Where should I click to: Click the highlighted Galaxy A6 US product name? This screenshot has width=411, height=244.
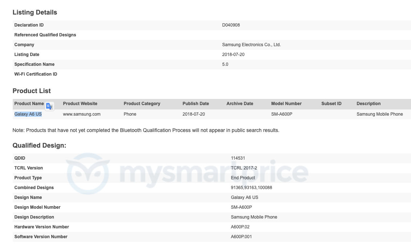(x=28, y=114)
